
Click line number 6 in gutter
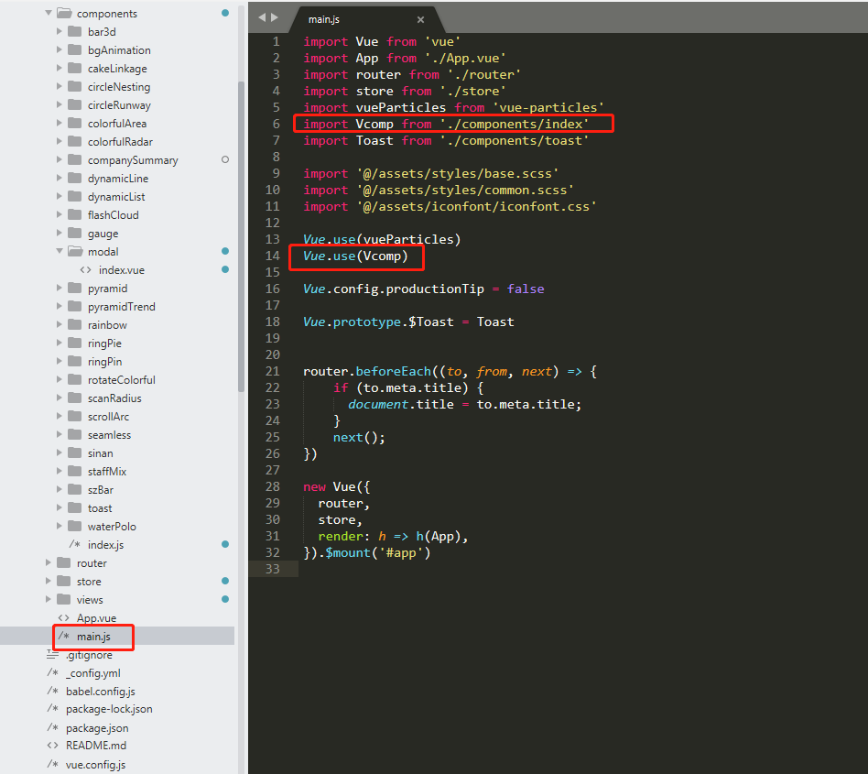(276, 124)
